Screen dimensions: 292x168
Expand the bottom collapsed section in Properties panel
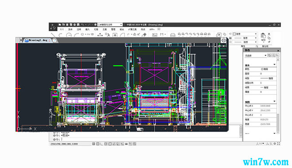(x=274, y=133)
